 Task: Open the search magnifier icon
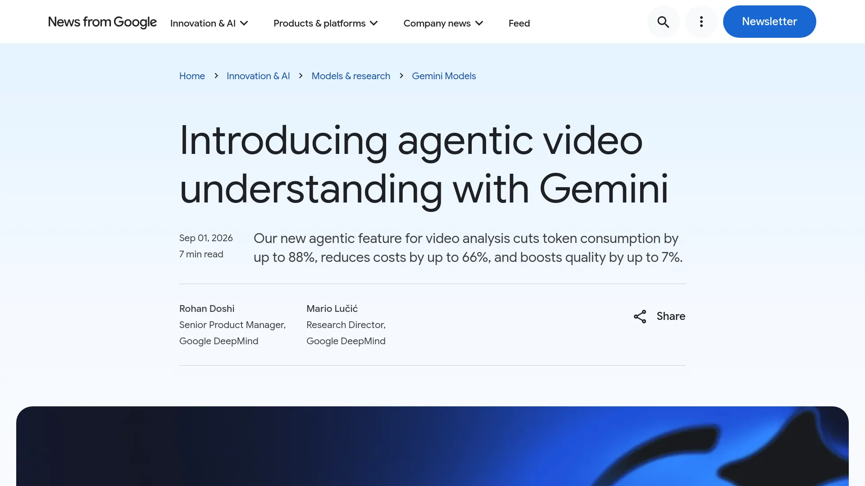[x=663, y=22]
